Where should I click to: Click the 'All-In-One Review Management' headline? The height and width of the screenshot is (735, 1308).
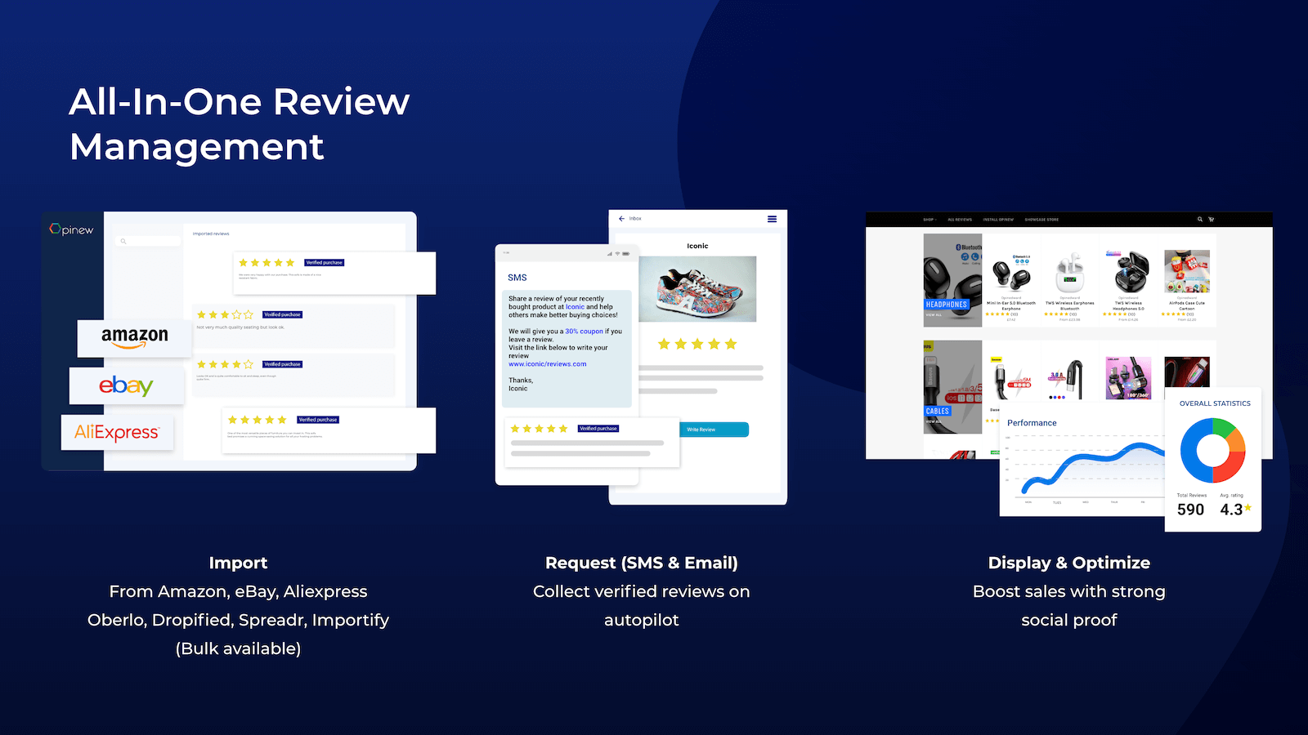click(240, 124)
